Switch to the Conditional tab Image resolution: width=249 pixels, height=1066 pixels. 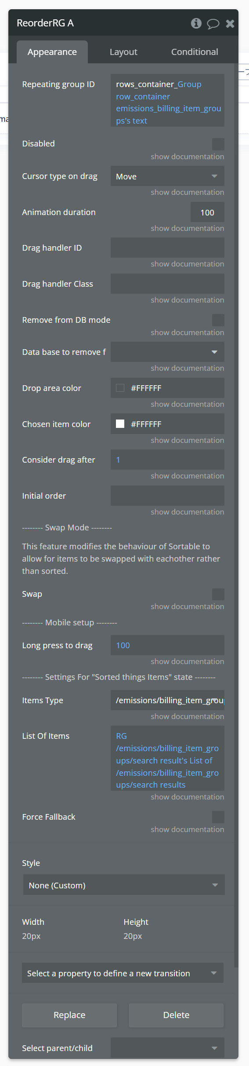tap(195, 52)
